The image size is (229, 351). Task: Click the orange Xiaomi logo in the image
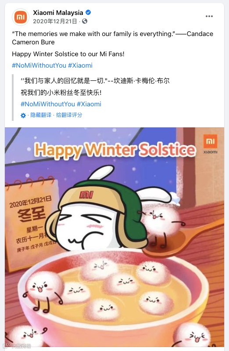[210, 144]
